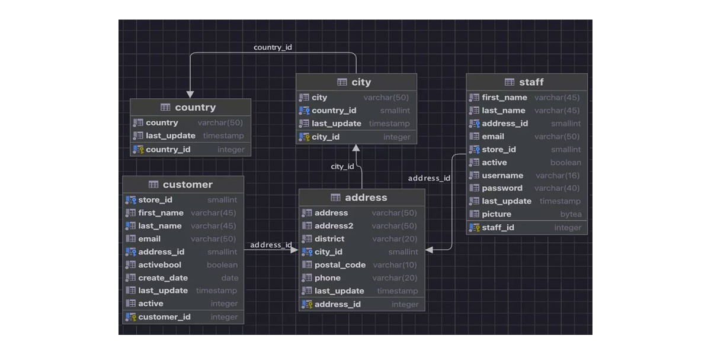Click the column icon beside picture
711x355 pixels.
475,214
